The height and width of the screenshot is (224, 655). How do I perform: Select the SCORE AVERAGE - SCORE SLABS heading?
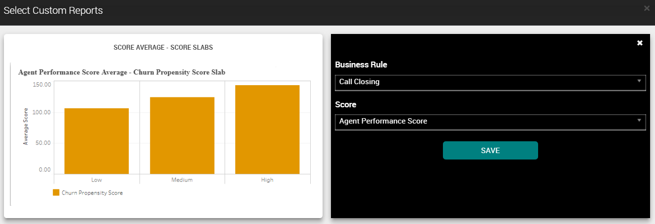(163, 48)
